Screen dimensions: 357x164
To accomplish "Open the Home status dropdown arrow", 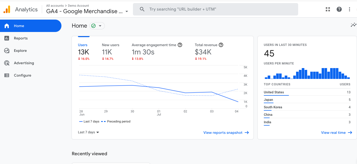I will tap(100, 26).
